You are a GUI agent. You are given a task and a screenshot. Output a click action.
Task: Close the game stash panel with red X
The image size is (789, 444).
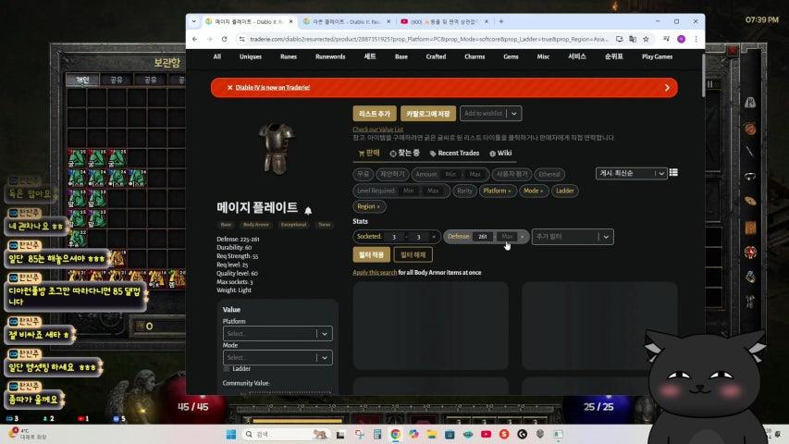[x=733, y=50]
